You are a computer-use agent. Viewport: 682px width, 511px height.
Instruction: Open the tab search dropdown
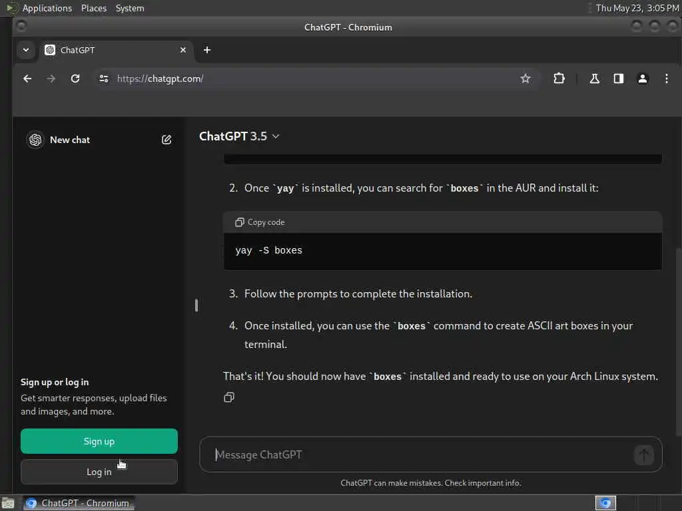coord(26,50)
